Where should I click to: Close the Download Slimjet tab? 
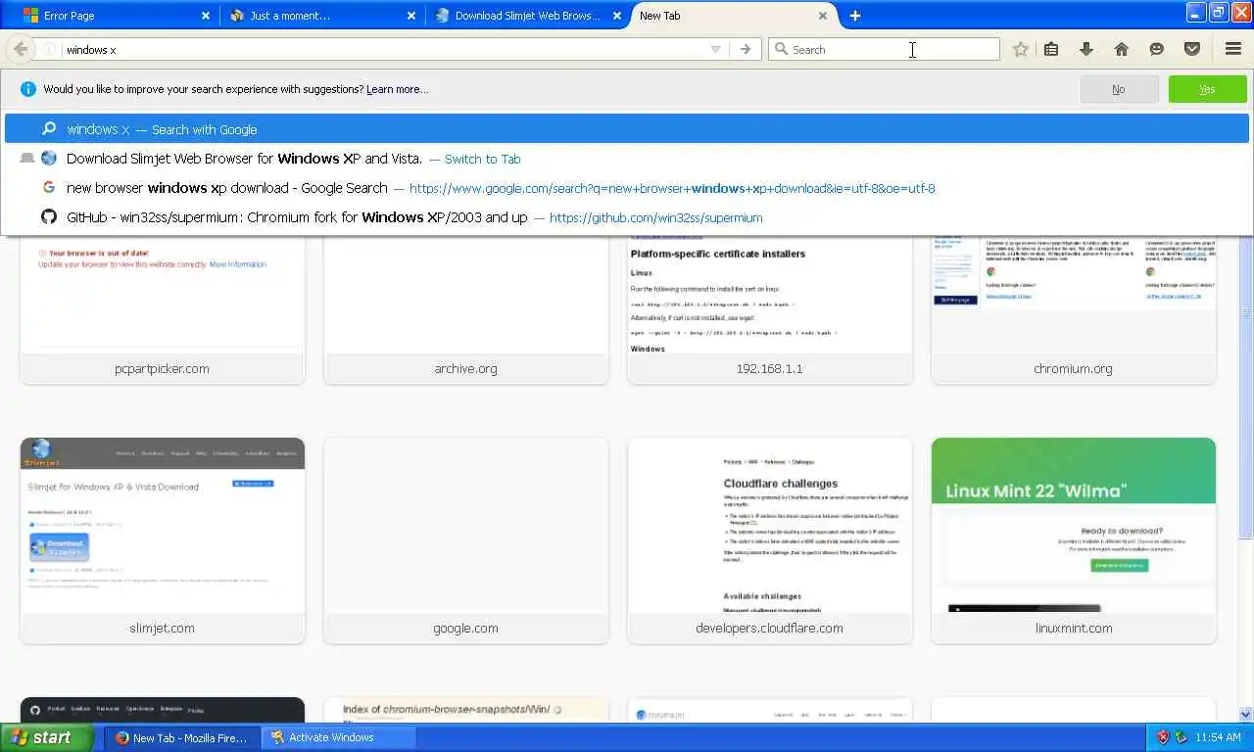coord(617,16)
